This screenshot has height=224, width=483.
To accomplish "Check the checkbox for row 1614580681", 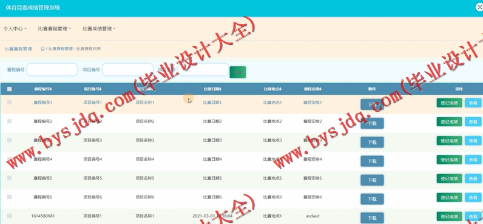I will (10, 216).
